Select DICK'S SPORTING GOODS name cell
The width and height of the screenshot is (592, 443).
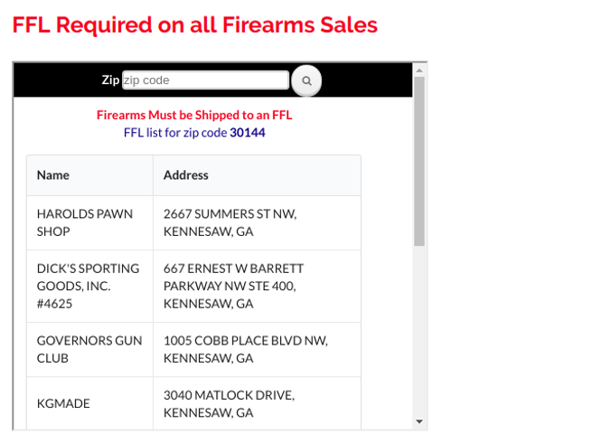coord(88,286)
